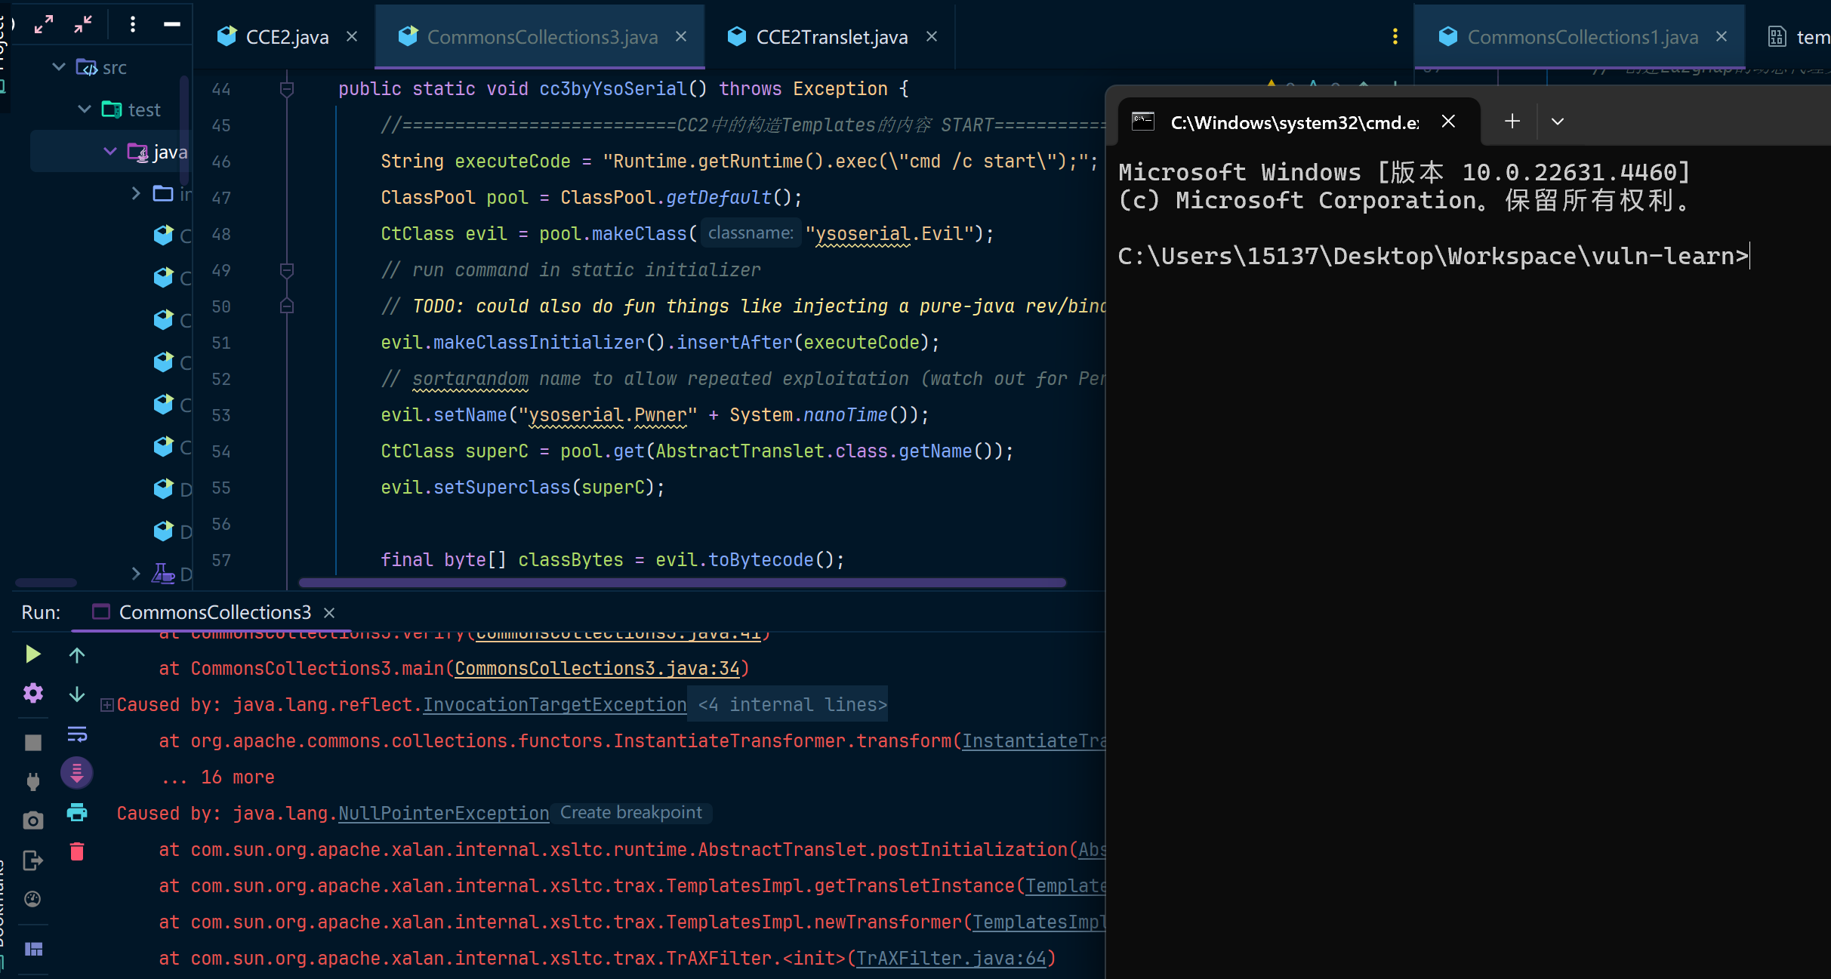Collapse the java folder
Viewport: 1831px width, 979px height.
(110, 152)
